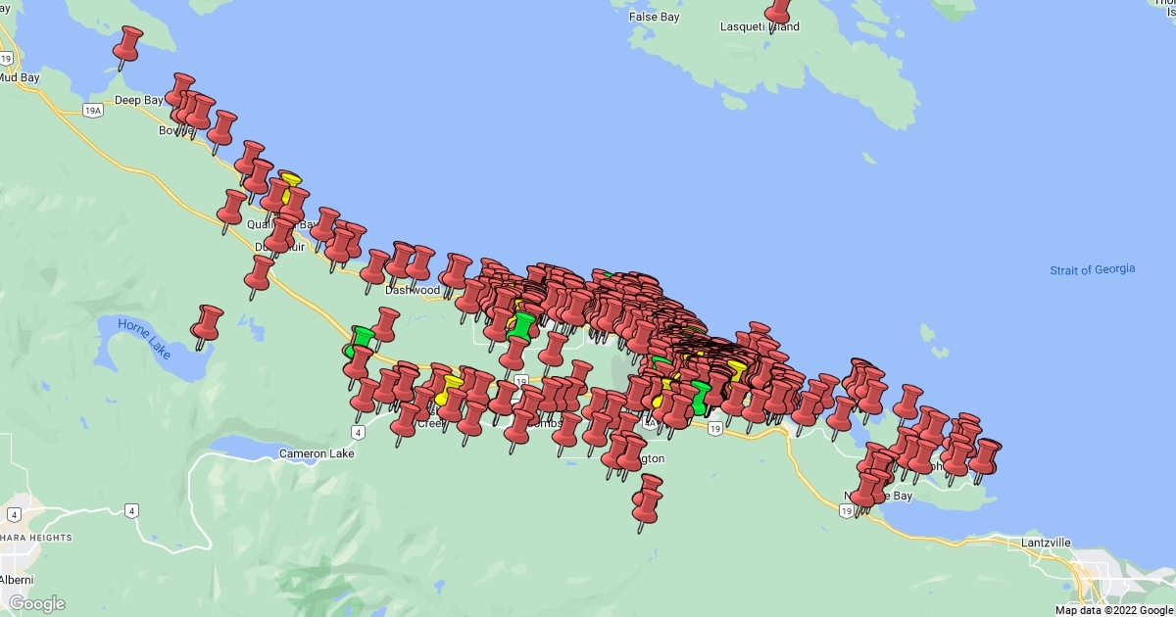The height and width of the screenshot is (617, 1176).
Task: Click the red pushpin south of Dunsmuir
Action: (260, 276)
